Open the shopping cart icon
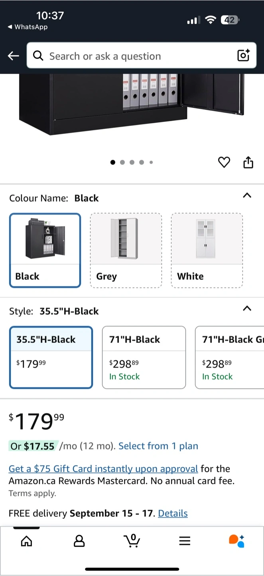The height and width of the screenshot is (576, 264). point(132,541)
